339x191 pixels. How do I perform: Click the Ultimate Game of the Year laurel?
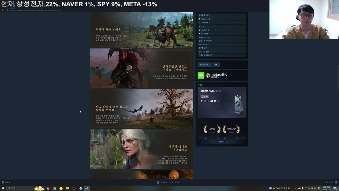231,129
